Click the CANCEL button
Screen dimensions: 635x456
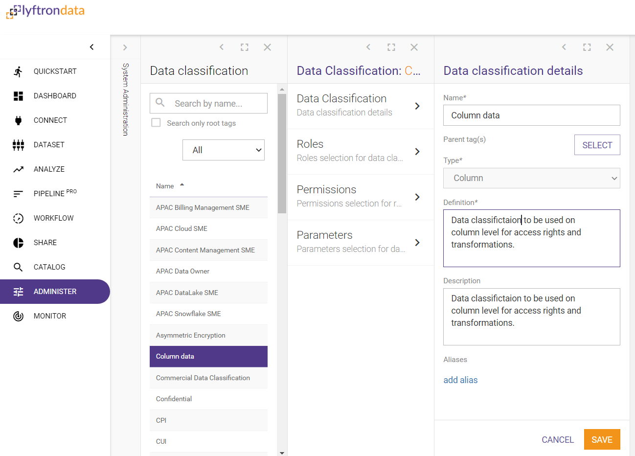click(558, 439)
